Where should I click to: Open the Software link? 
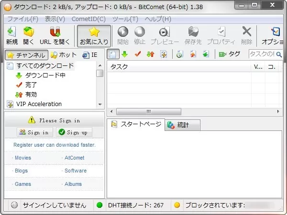pos(76,171)
